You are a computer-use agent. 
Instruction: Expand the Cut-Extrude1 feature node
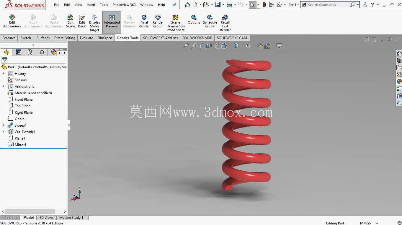[x=4, y=132]
